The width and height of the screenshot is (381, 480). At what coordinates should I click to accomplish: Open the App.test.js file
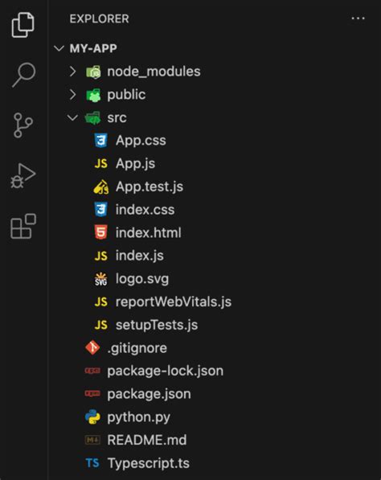(150, 187)
